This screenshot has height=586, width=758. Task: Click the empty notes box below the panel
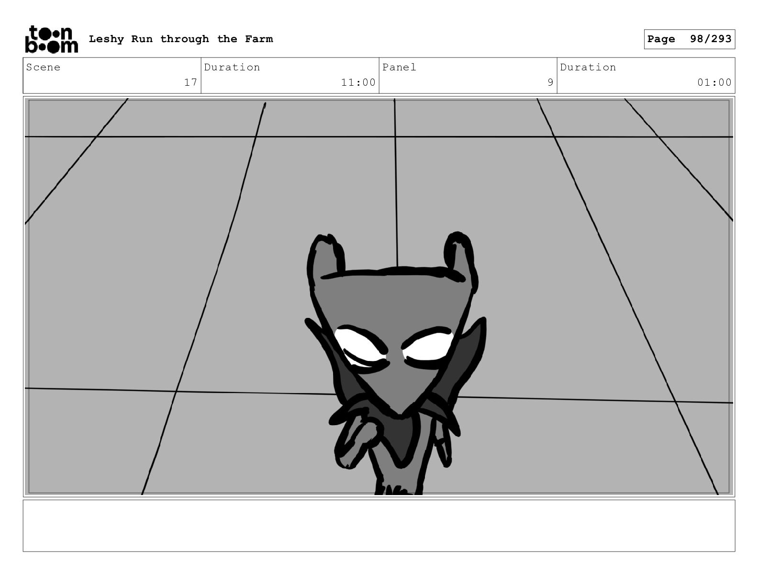(x=379, y=526)
